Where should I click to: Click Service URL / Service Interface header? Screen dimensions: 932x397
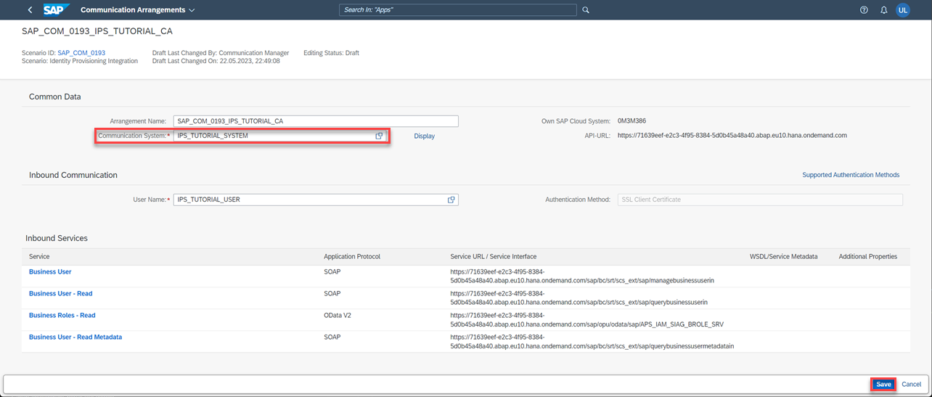494,256
